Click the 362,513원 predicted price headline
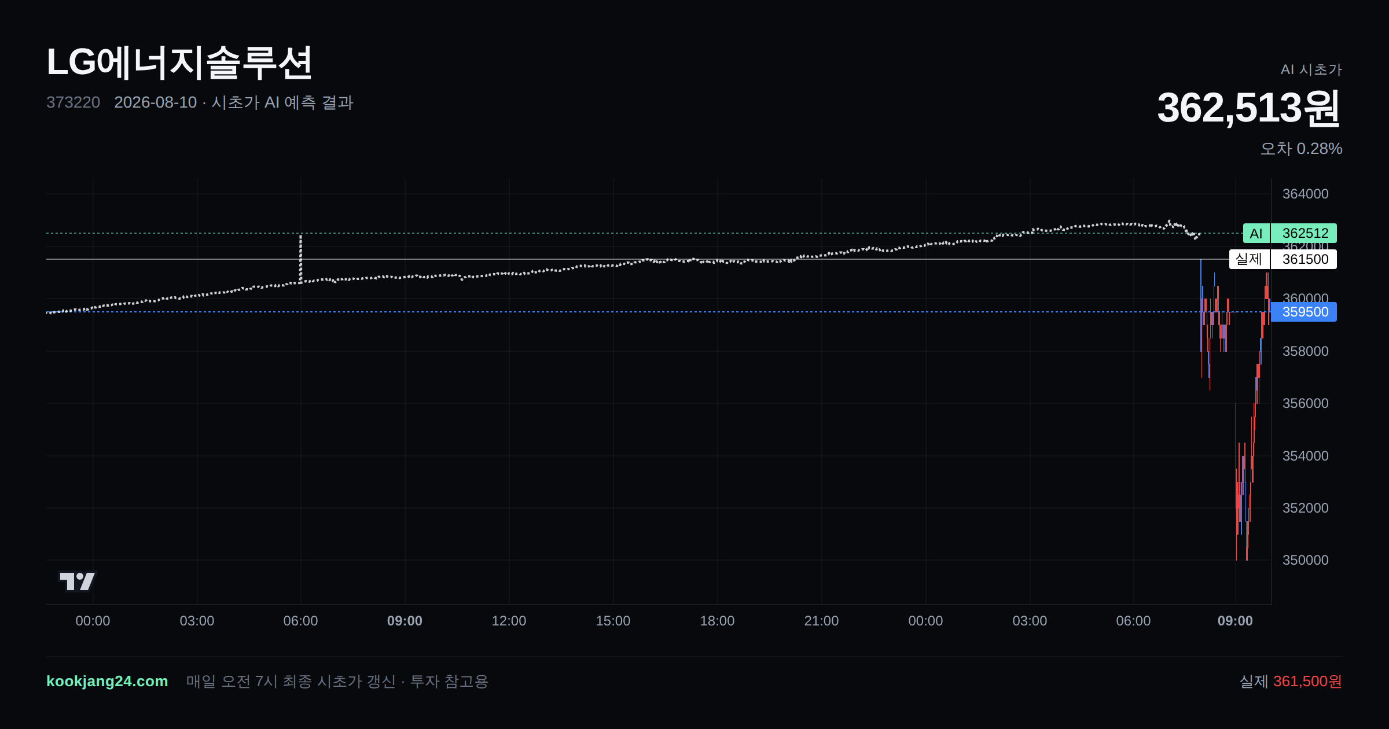Viewport: 1389px width, 729px height. point(1248,108)
